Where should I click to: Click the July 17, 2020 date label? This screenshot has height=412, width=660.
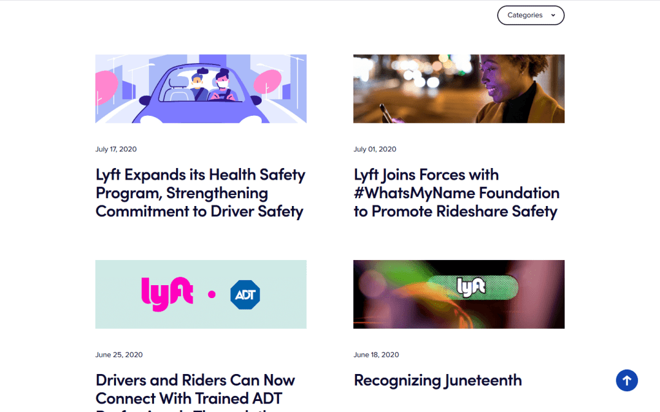pyautogui.click(x=116, y=149)
